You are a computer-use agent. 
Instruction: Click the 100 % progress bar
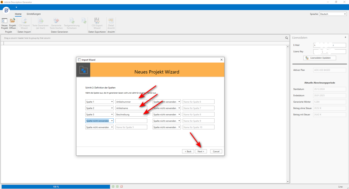click(x=56, y=187)
